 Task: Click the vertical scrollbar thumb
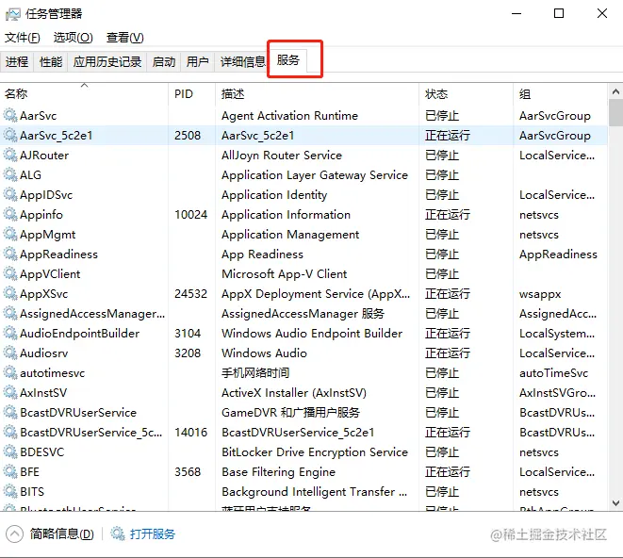(615, 113)
